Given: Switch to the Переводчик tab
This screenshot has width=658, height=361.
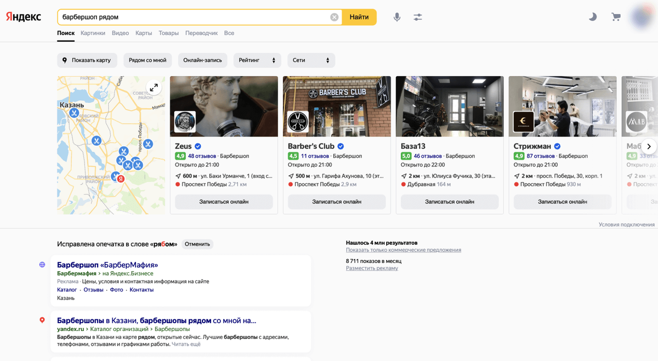Looking at the screenshot, I should coord(201,33).
